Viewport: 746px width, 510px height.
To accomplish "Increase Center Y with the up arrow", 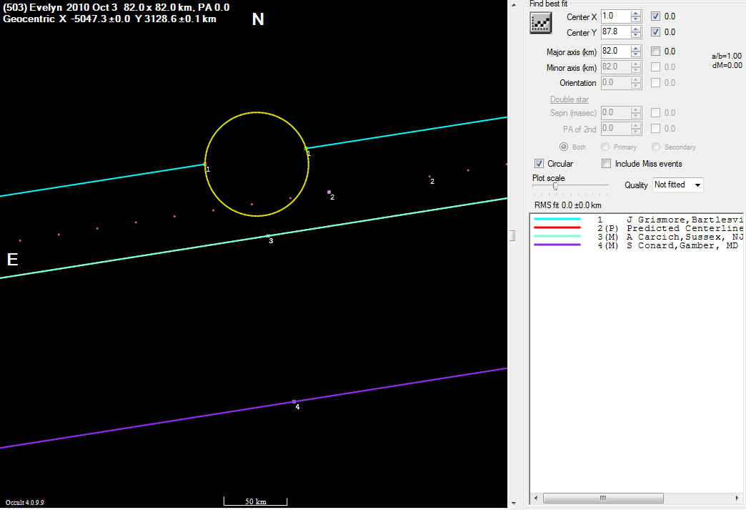I will coord(636,29).
